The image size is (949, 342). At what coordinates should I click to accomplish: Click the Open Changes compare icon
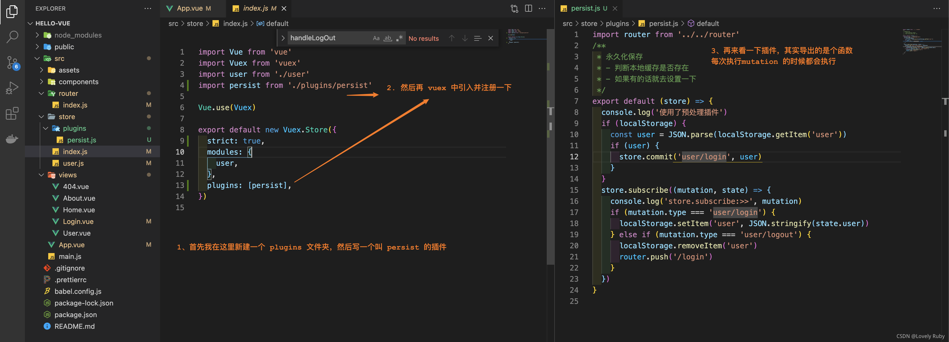coord(514,8)
